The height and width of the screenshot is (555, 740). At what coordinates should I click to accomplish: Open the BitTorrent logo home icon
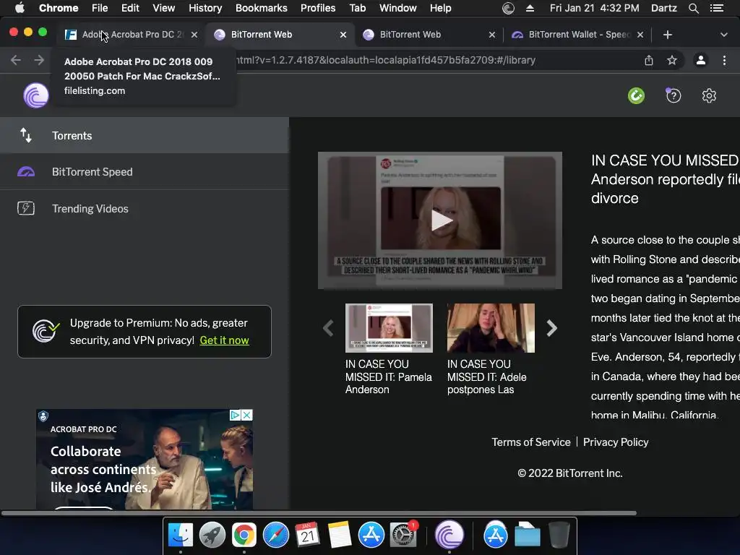click(x=36, y=96)
